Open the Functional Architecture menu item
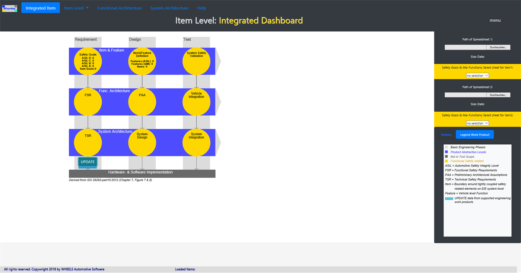The image size is (521, 273). (120, 8)
